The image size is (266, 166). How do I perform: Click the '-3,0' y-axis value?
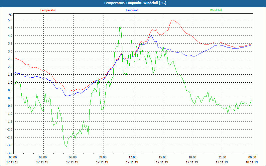tap(10, 145)
